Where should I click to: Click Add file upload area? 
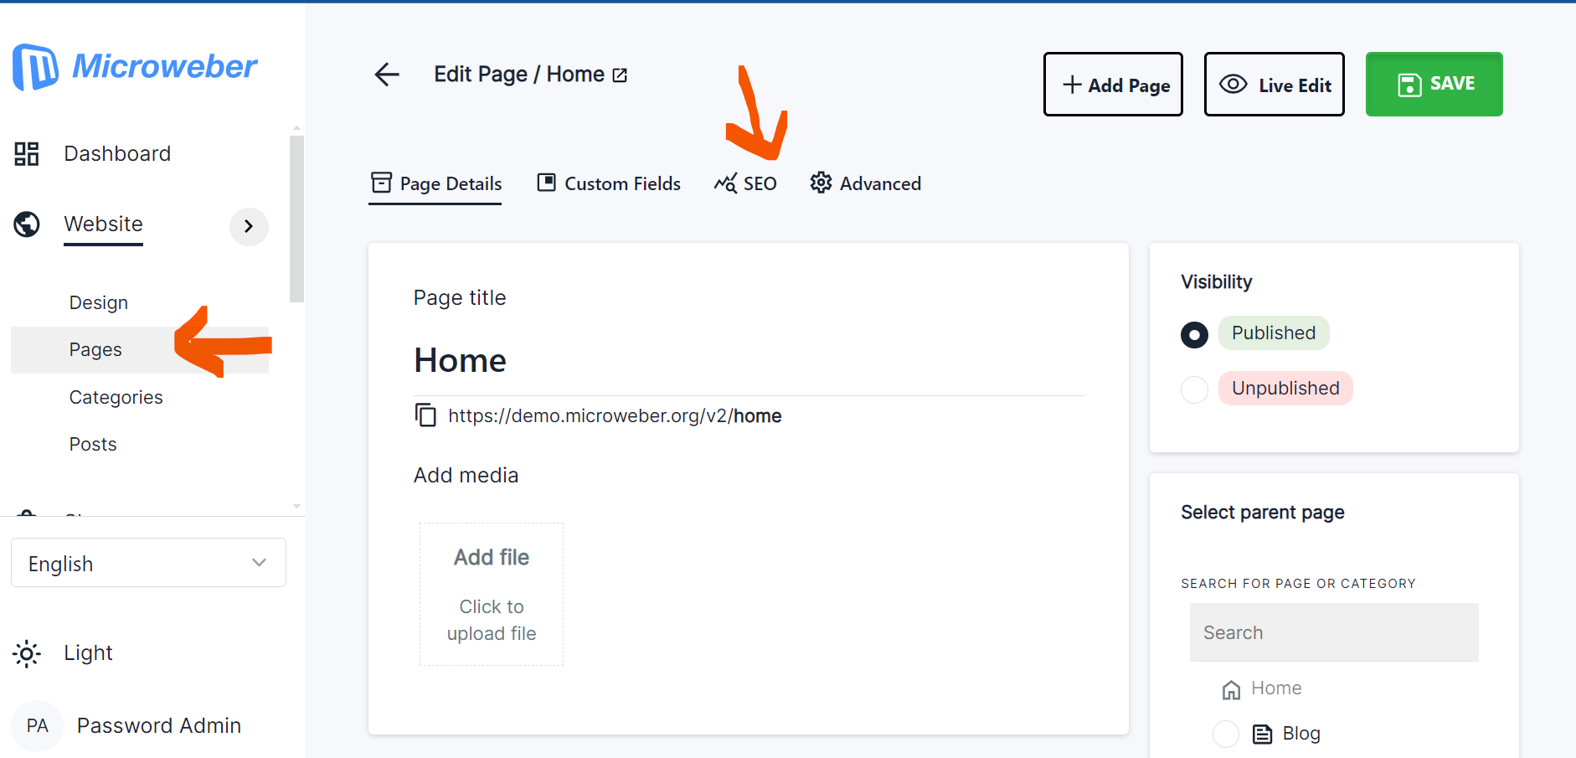tap(492, 594)
